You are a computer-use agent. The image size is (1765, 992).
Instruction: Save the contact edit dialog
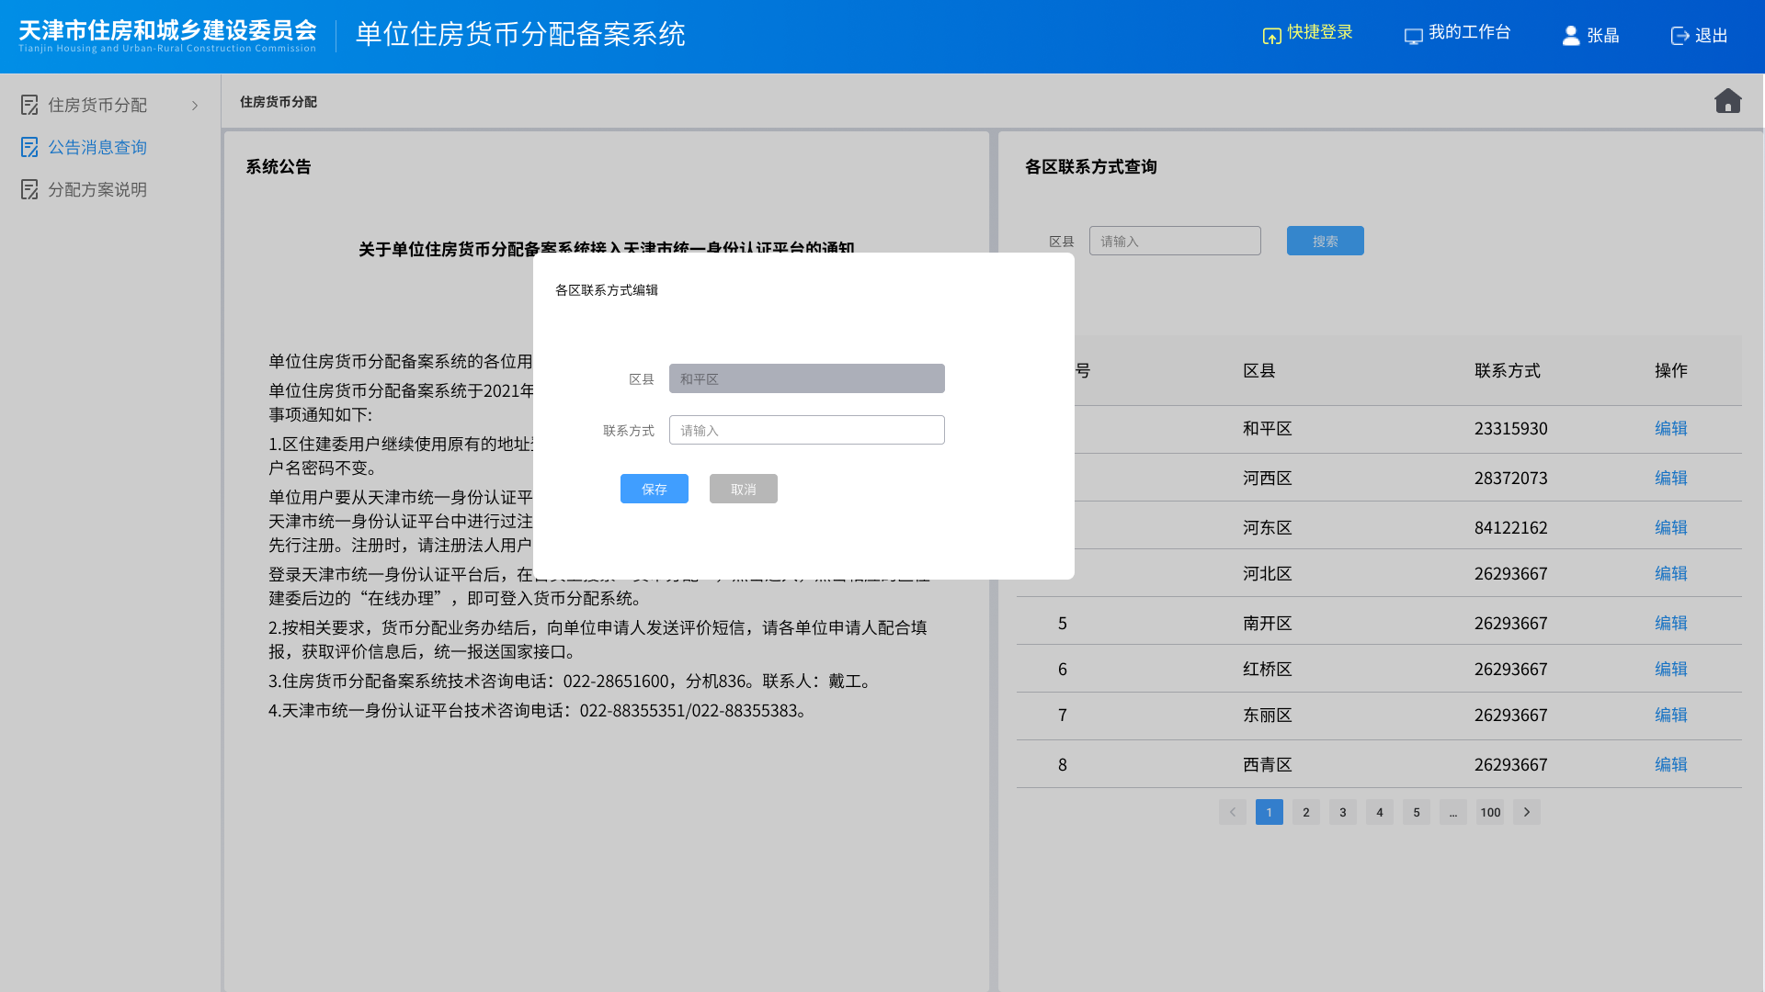[654, 489]
